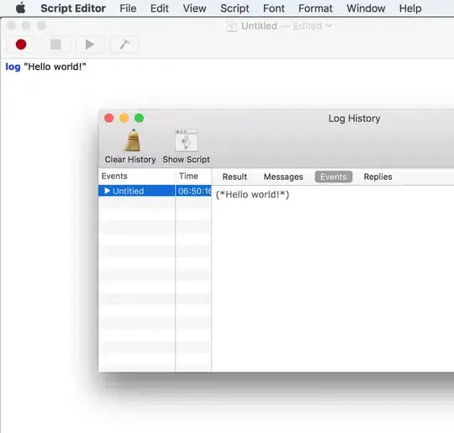Minimize the Log History window
The width and height of the screenshot is (454, 433).
(124, 119)
